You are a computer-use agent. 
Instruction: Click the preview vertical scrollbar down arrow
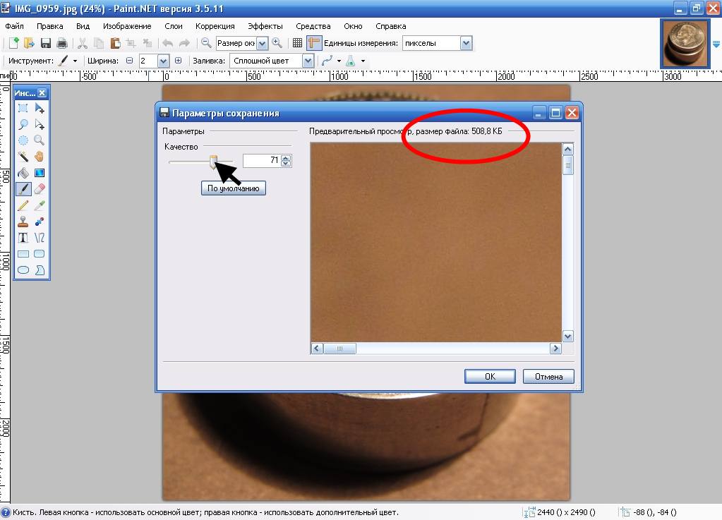tap(567, 337)
